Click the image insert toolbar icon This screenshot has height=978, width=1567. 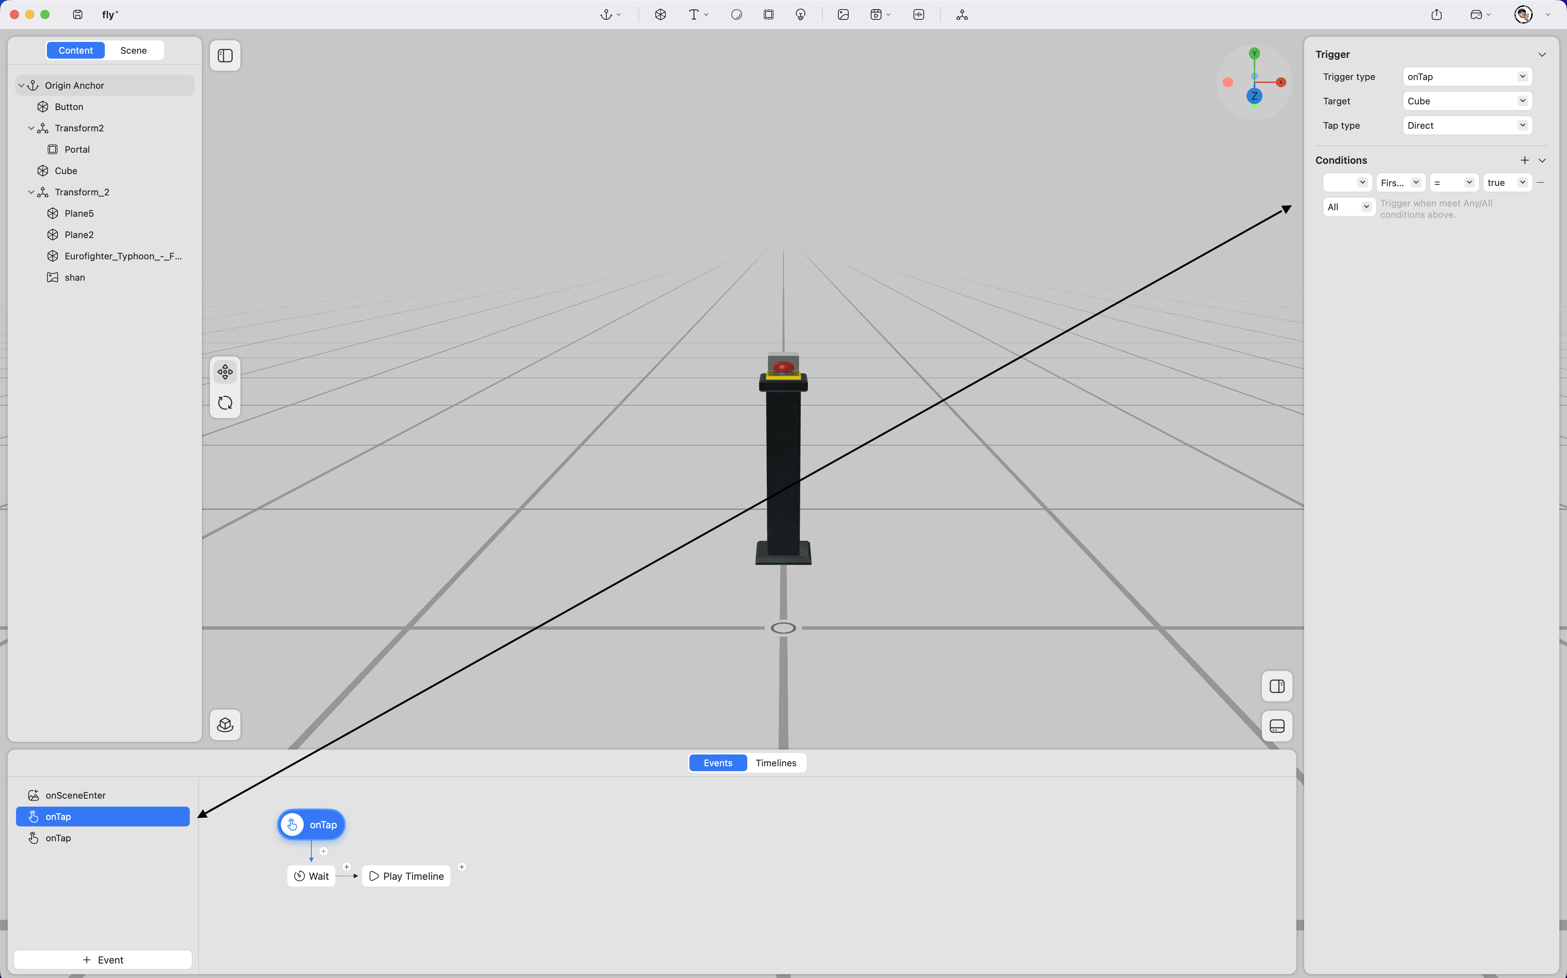pyautogui.click(x=843, y=14)
